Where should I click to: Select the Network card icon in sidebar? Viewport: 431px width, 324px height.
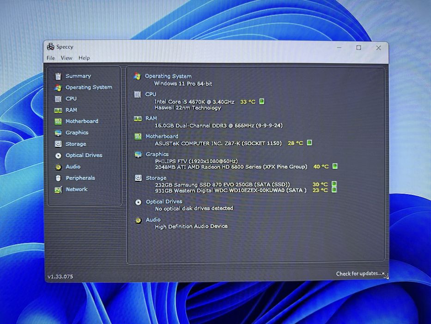coord(58,190)
